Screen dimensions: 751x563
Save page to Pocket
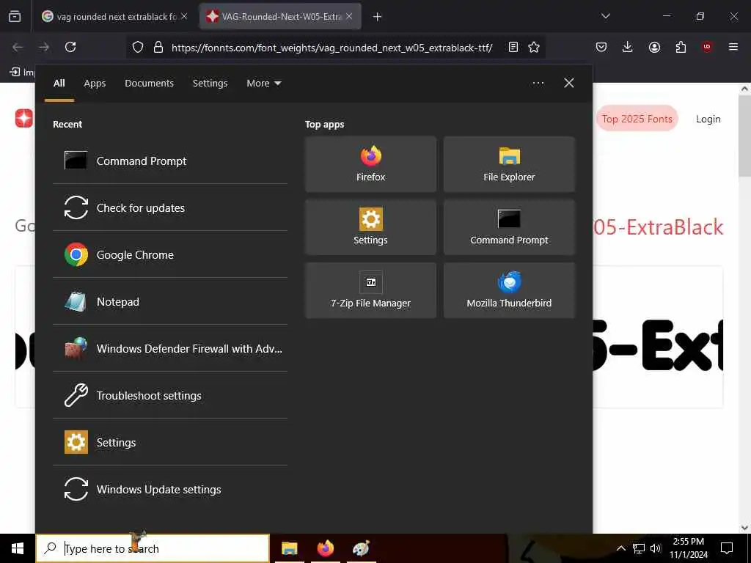(x=601, y=47)
